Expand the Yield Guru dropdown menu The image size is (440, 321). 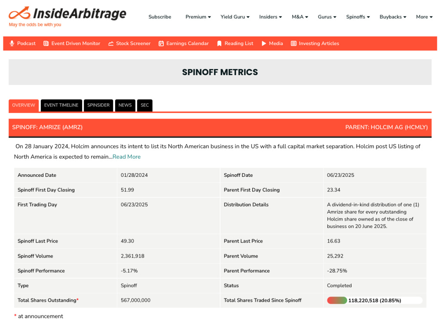235,17
